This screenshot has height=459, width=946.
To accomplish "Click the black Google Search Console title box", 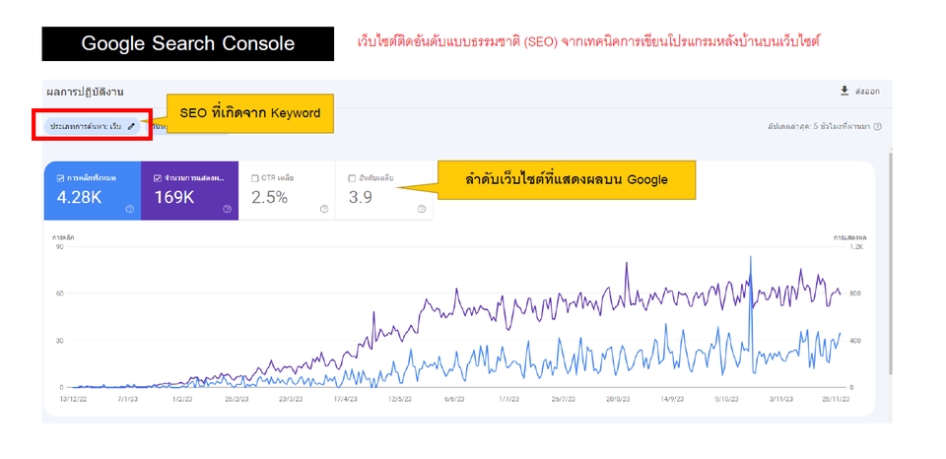I will point(187,44).
